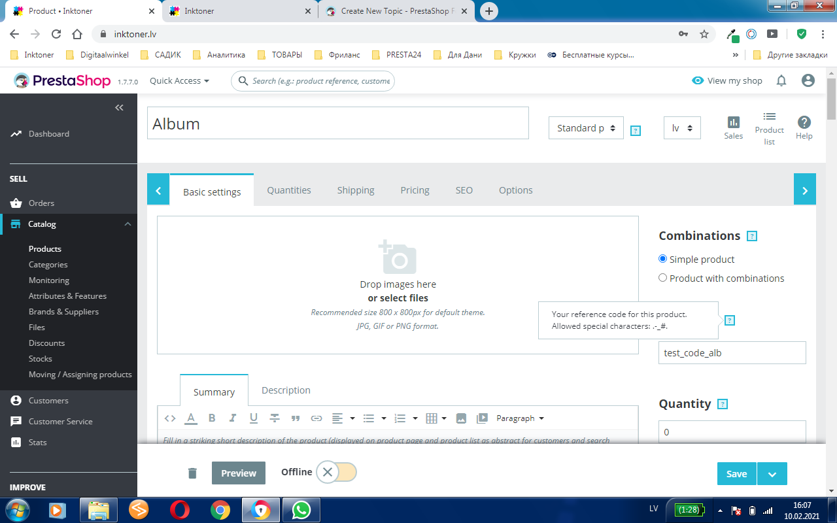Insert media in the editor
837x523 pixels.
point(482,418)
